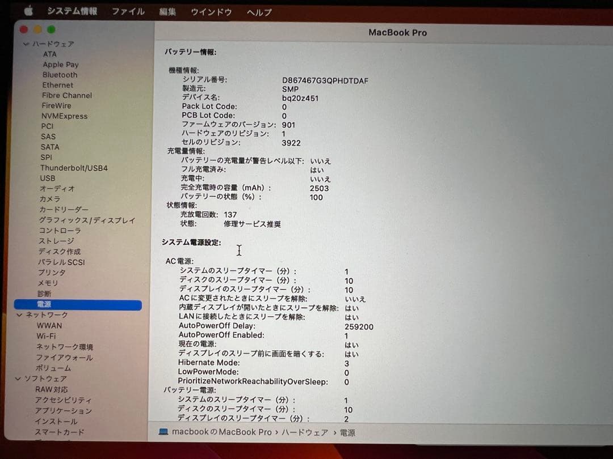Viewport: 613px width, 459px height.
Task: Select メモリ in the hardware list
Action: 48,283
